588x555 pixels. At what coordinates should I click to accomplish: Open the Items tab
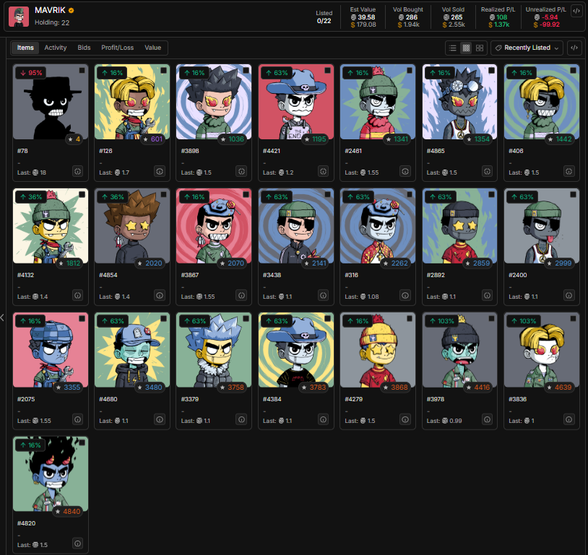[25, 48]
